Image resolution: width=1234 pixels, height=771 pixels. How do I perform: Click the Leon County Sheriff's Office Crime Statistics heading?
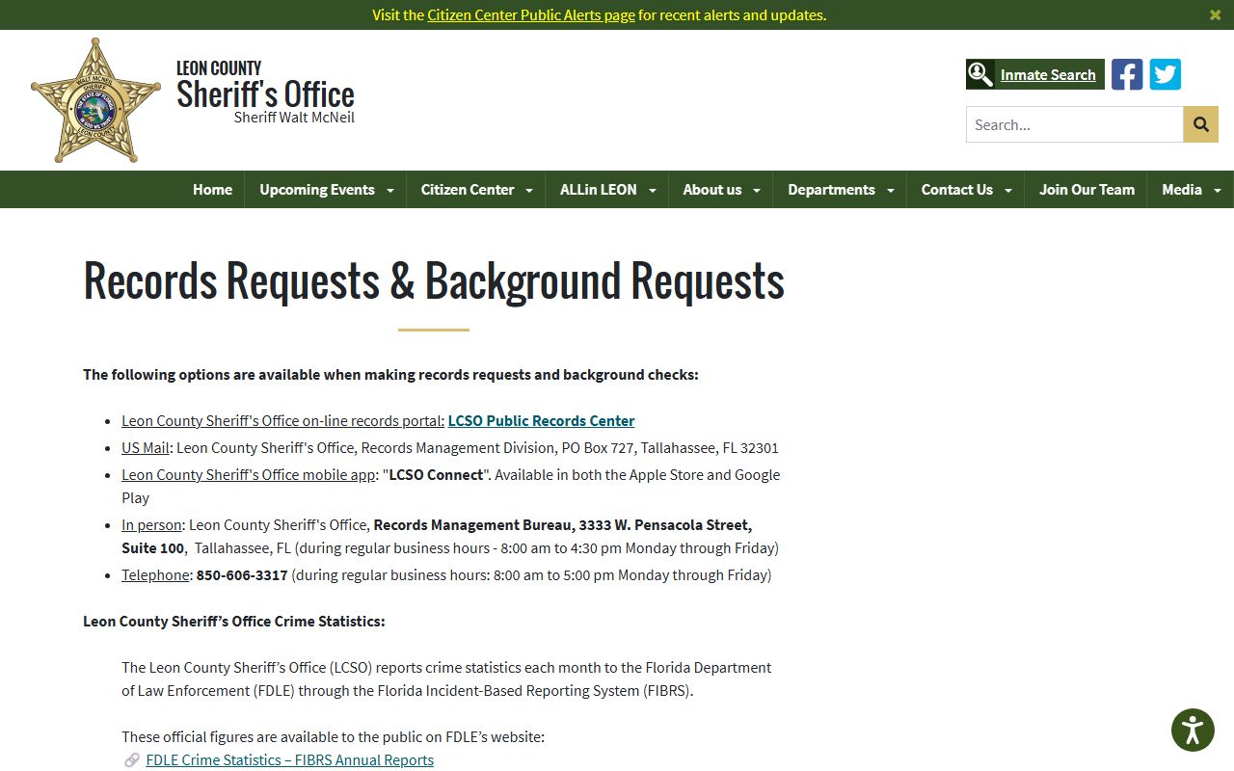[234, 621]
